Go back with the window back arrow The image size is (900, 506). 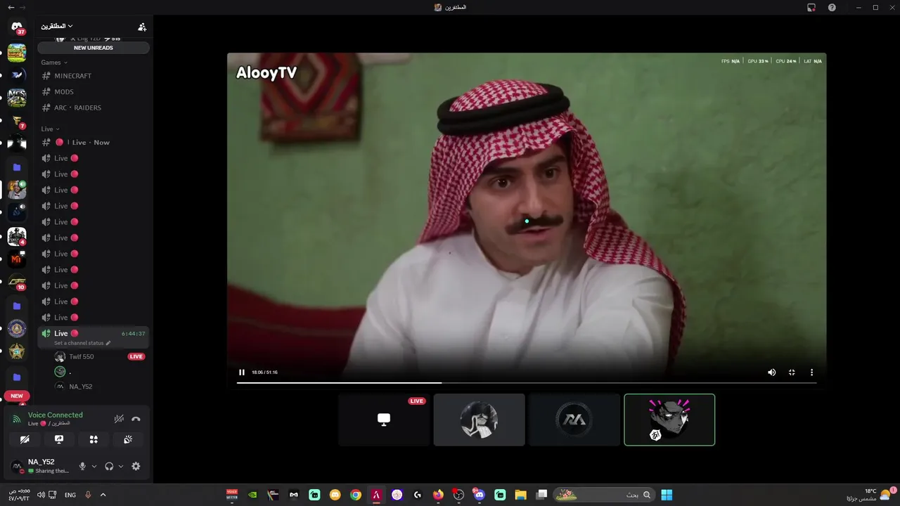coord(11,7)
